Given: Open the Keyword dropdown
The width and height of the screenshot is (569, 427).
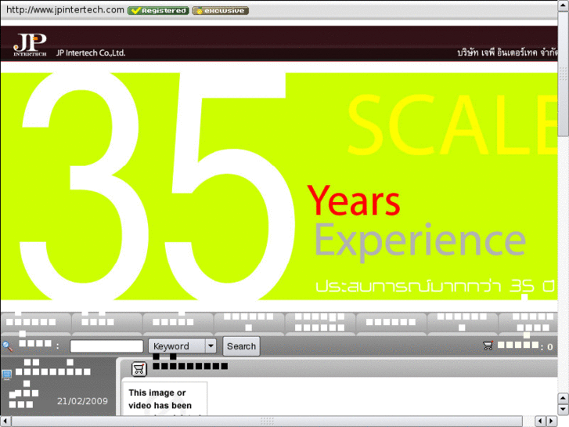Looking at the screenshot, I should click(x=182, y=346).
